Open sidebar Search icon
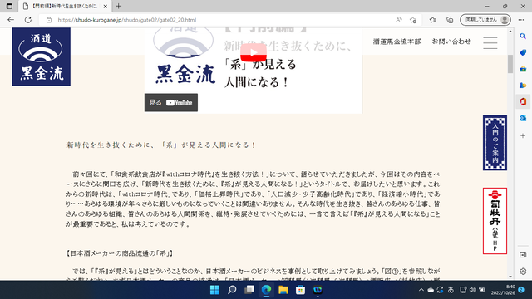 point(523,37)
